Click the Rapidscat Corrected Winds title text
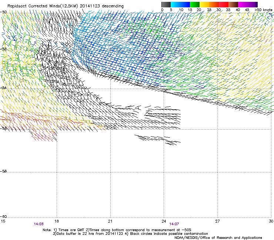The image size is (274, 240). [66, 6]
